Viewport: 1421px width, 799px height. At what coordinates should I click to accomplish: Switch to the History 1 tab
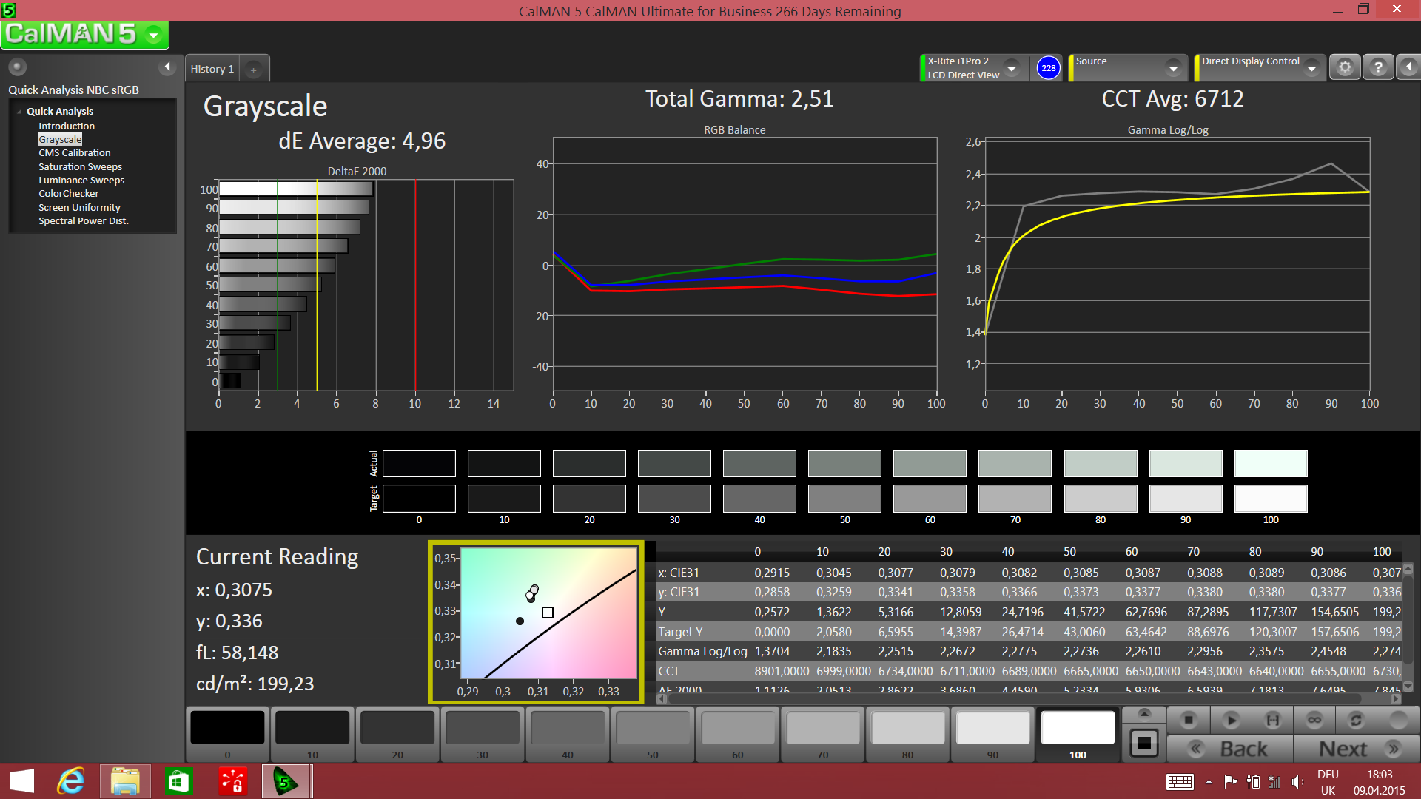click(212, 69)
